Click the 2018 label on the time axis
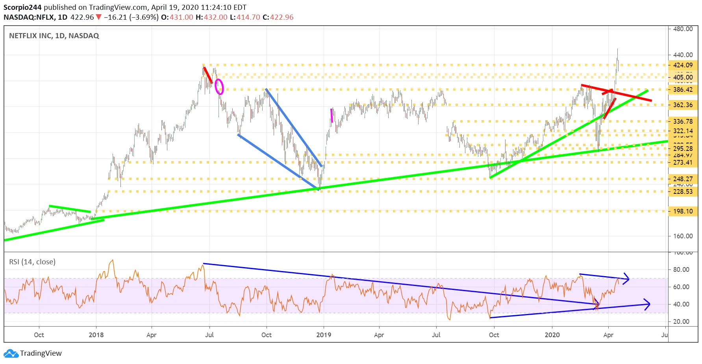This screenshot has height=364, width=702. coord(96,335)
